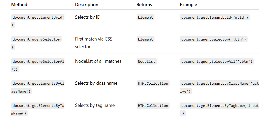Click the Method column header
Screen dimensions: 267x129
[19, 5]
